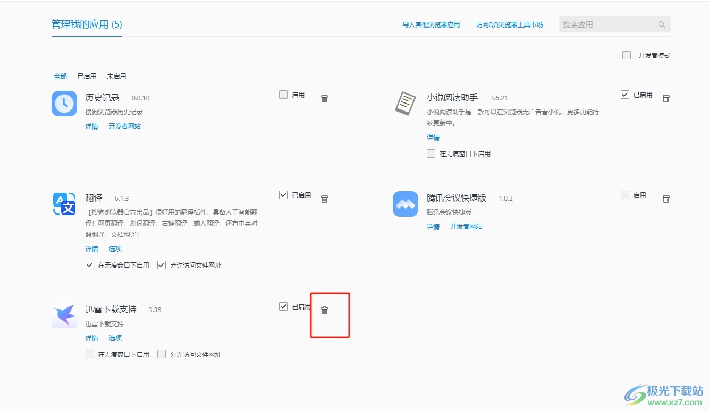Click the 小说阅读助手 extension title
Image resolution: width=709 pixels, height=411 pixels.
point(452,98)
